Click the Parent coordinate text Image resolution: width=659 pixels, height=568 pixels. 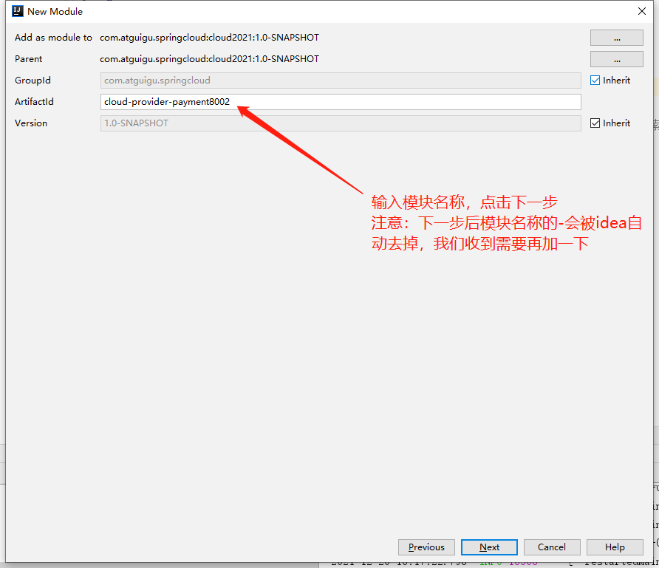(x=209, y=59)
